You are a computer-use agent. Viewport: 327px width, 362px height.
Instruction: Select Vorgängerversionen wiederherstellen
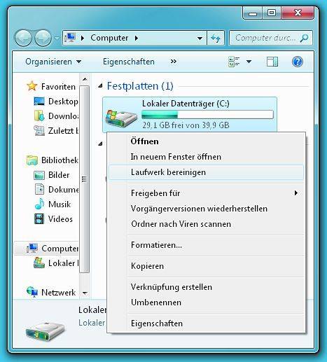pos(199,209)
